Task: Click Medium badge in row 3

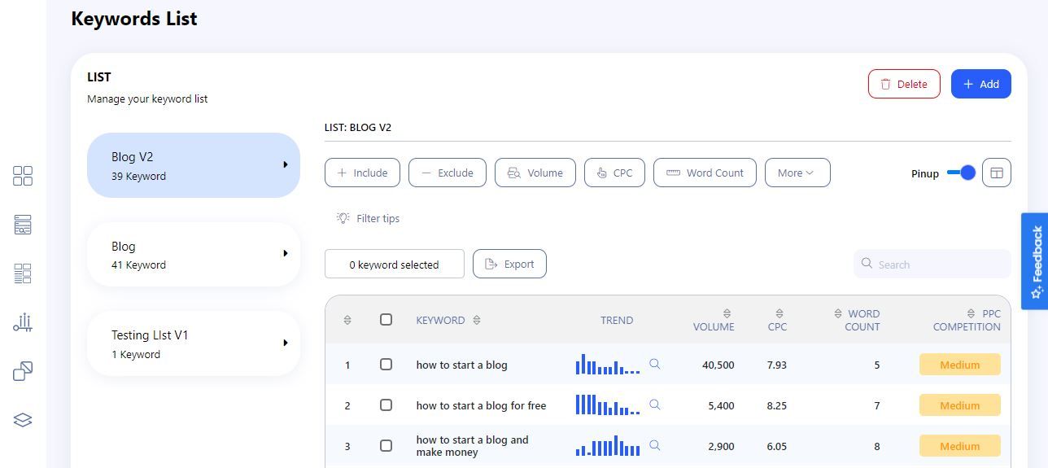Action: pyautogui.click(x=960, y=446)
